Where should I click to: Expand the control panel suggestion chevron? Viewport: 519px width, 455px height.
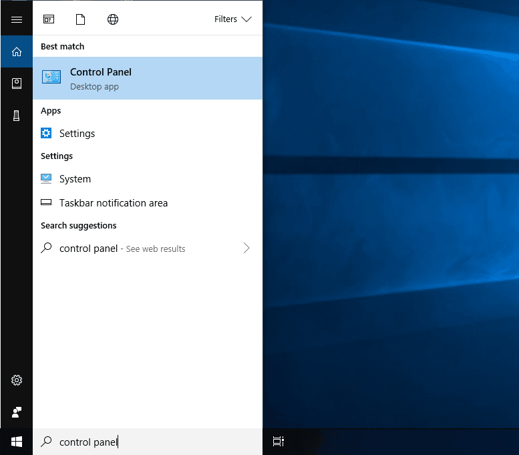[246, 248]
